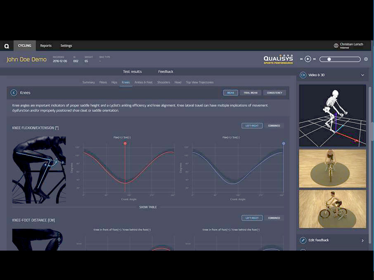
Task: Click the 3D skeleton view thumbnail
Action: pos(332,116)
